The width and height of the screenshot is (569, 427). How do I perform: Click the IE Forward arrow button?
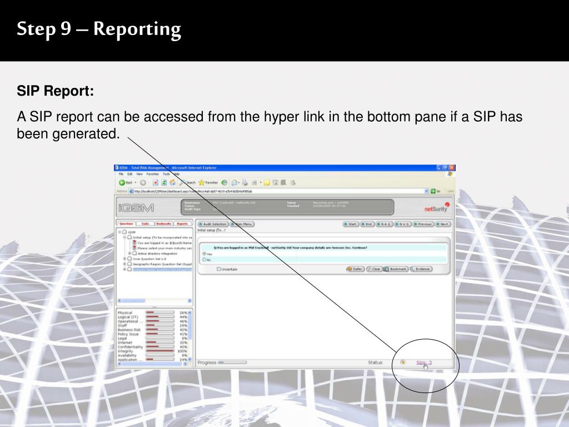click(143, 182)
